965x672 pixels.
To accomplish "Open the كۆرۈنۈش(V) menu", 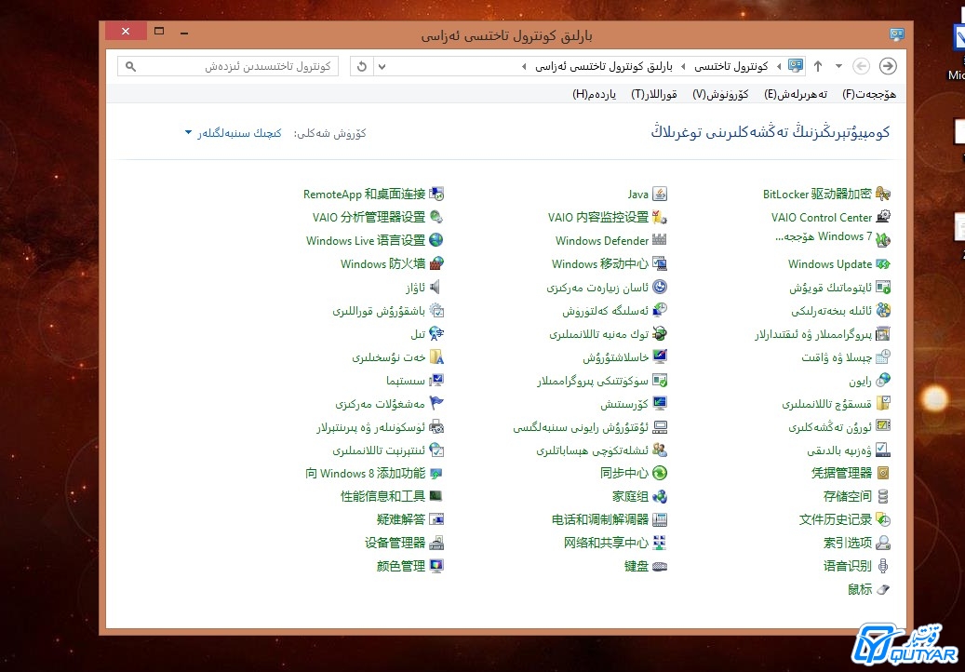I will point(720,94).
